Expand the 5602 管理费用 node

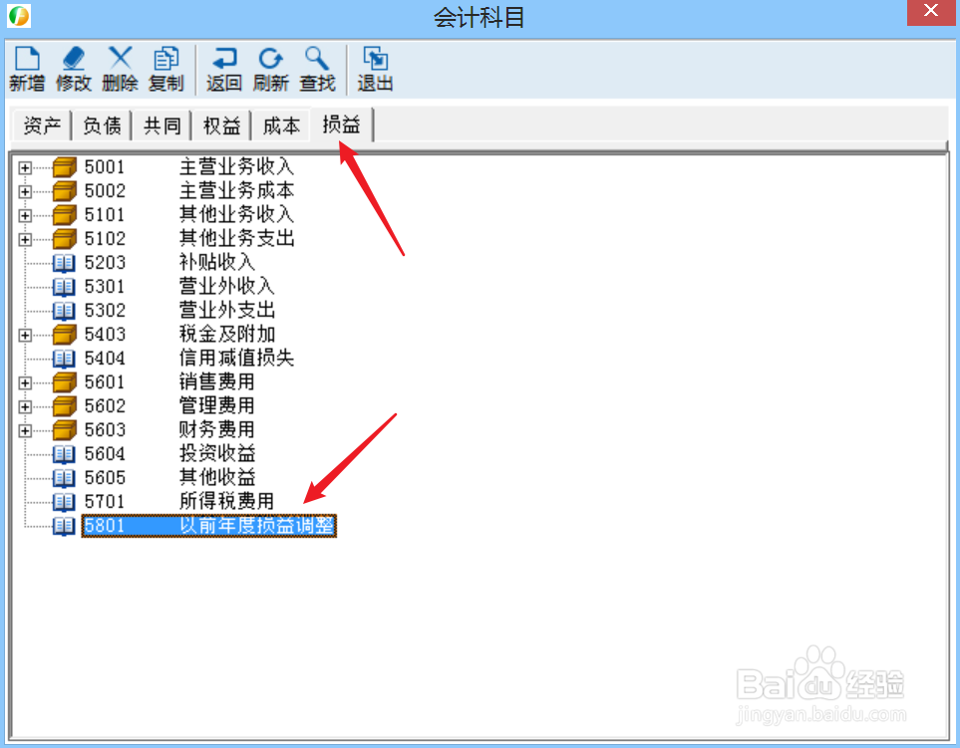point(25,406)
